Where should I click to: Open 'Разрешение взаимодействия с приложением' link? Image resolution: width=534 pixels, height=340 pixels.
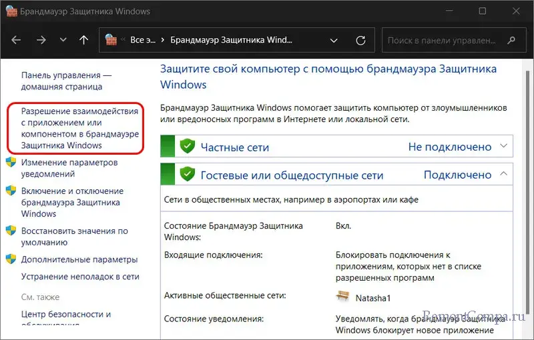coord(80,128)
